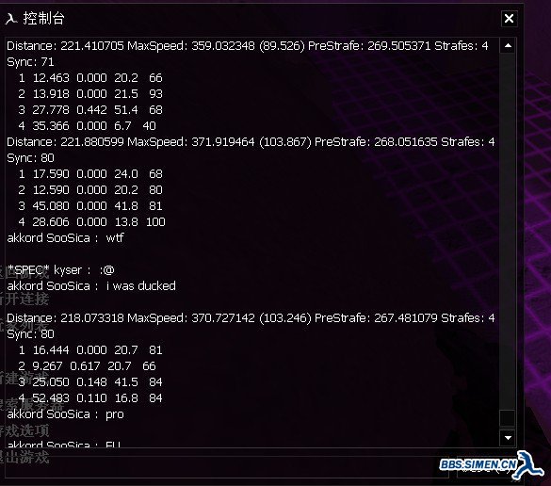
Task: Click the 控制台 title text
Action: (43, 18)
